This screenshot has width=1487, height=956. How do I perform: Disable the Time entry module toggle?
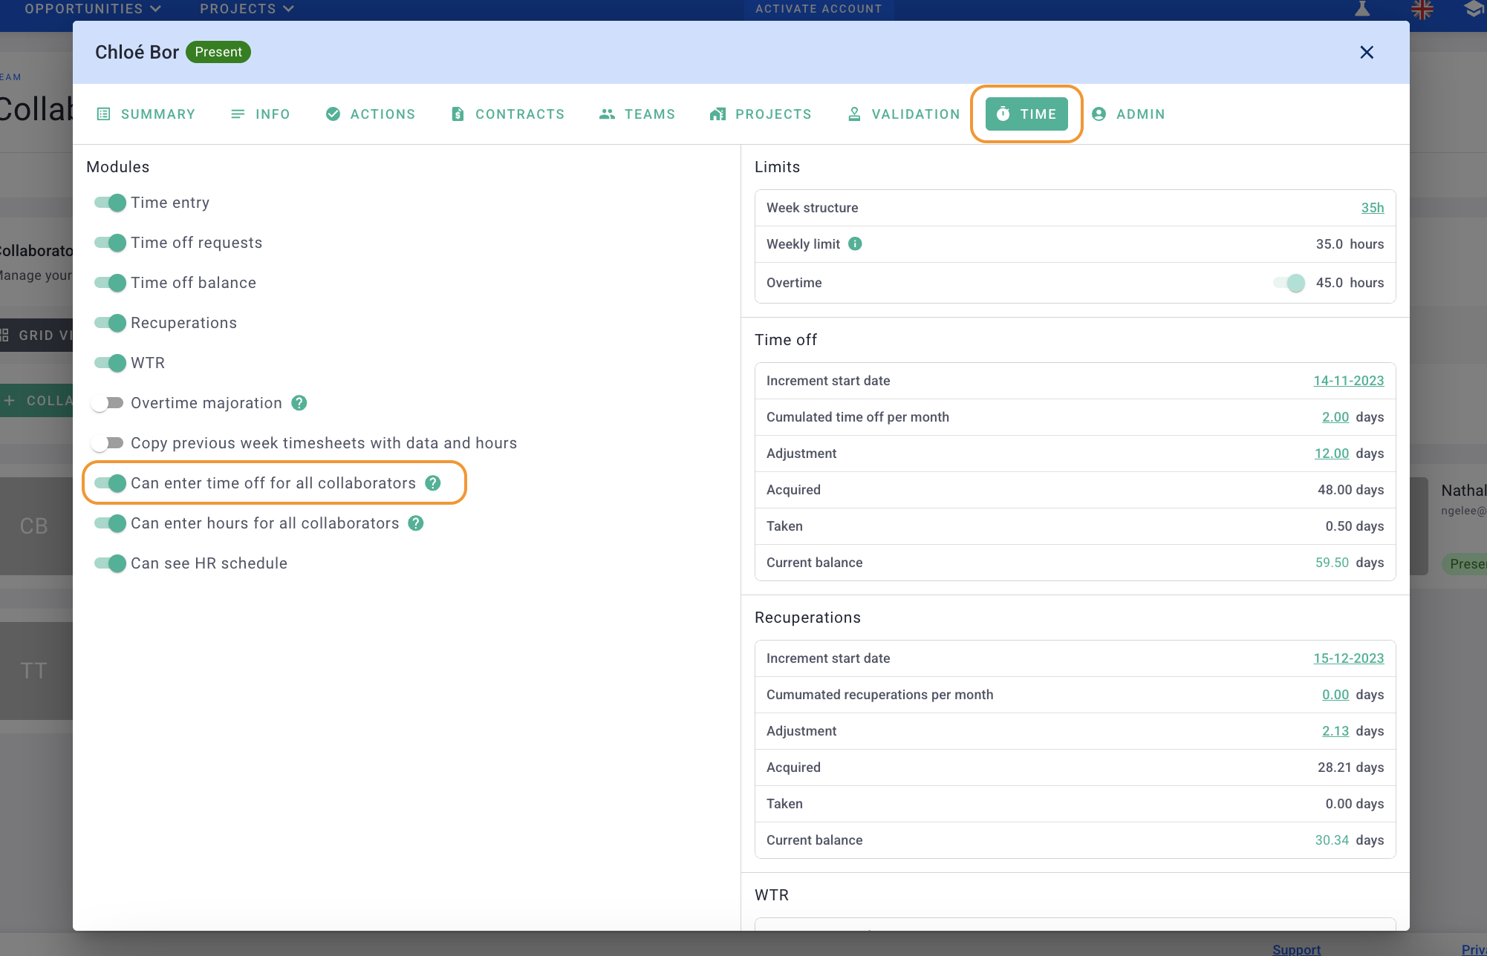point(111,203)
